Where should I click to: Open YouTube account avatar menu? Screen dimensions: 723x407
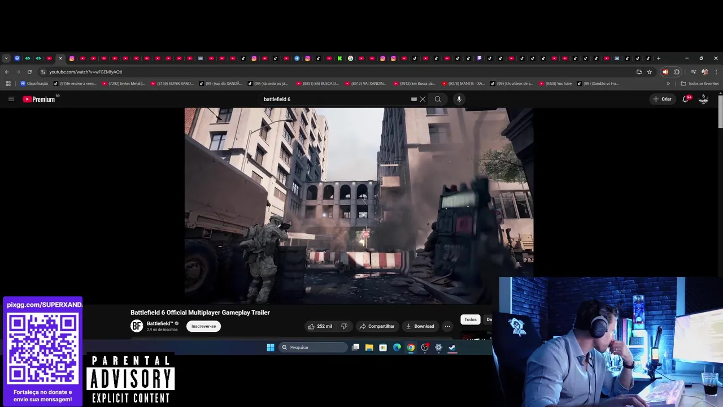coord(704,99)
